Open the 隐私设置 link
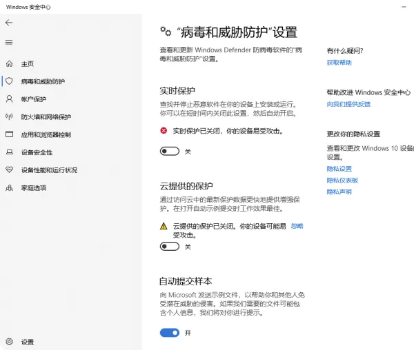The height and width of the screenshot is (350, 414). (x=339, y=169)
